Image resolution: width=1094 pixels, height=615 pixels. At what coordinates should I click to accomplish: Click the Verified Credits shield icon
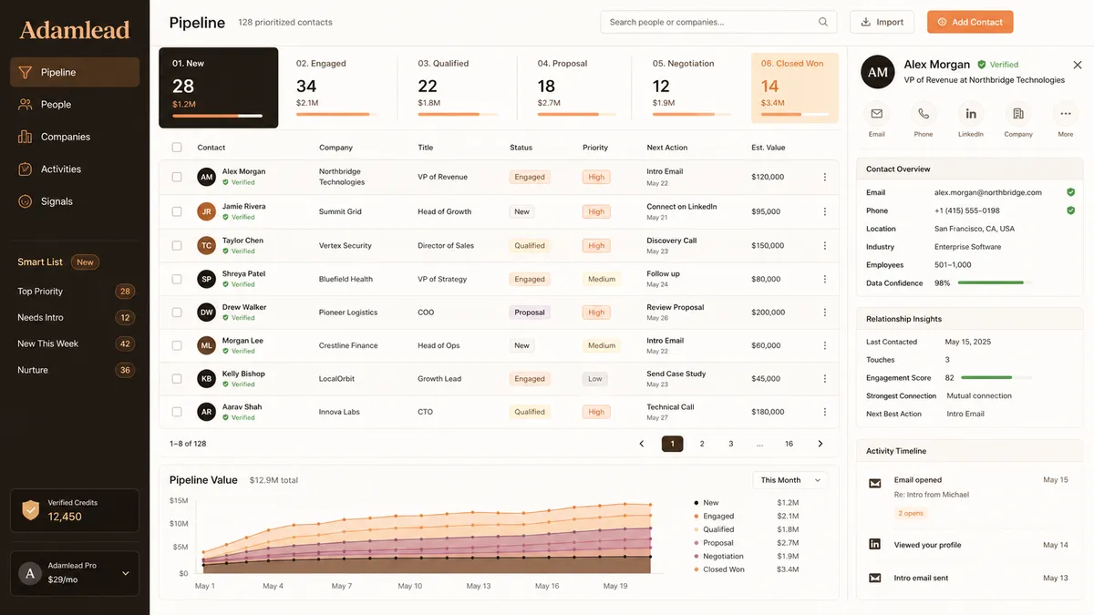pyautogui.click(x=30, y=510)
